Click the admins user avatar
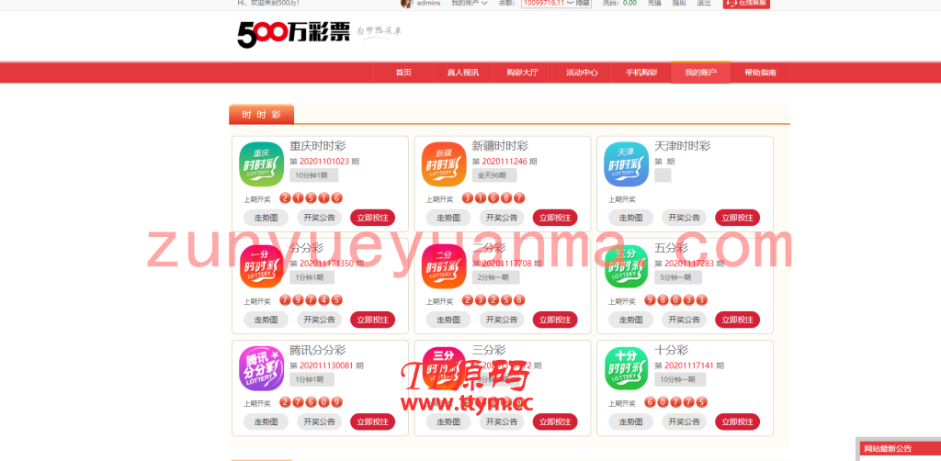 click(406, 3)
